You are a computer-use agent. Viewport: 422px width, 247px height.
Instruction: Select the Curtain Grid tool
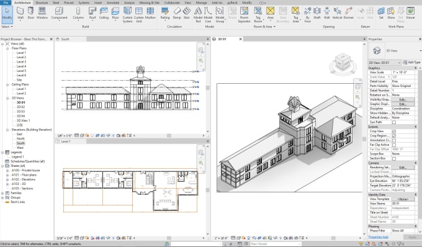click(139, 15)
